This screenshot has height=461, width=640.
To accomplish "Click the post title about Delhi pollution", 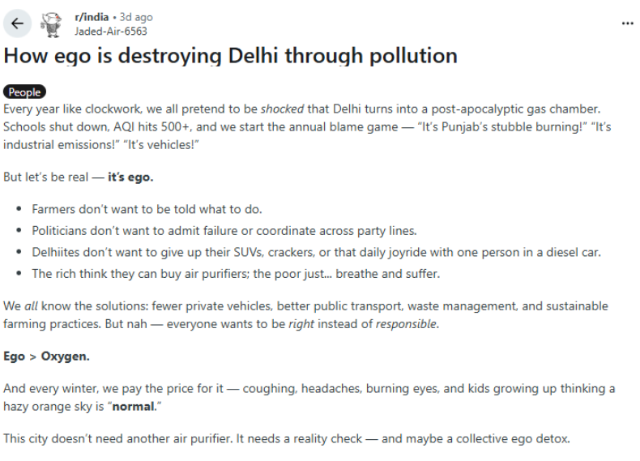I will click(230, 56).
